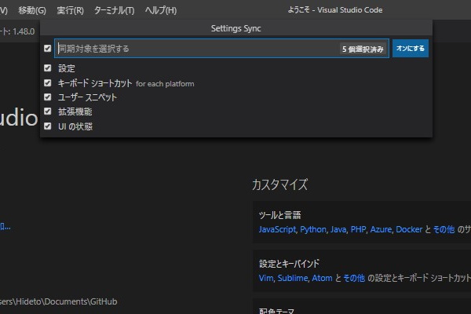The image size is (471, 314).
Task: Uncheck the 拡張機能 checkbox
Action: [47, 111]
